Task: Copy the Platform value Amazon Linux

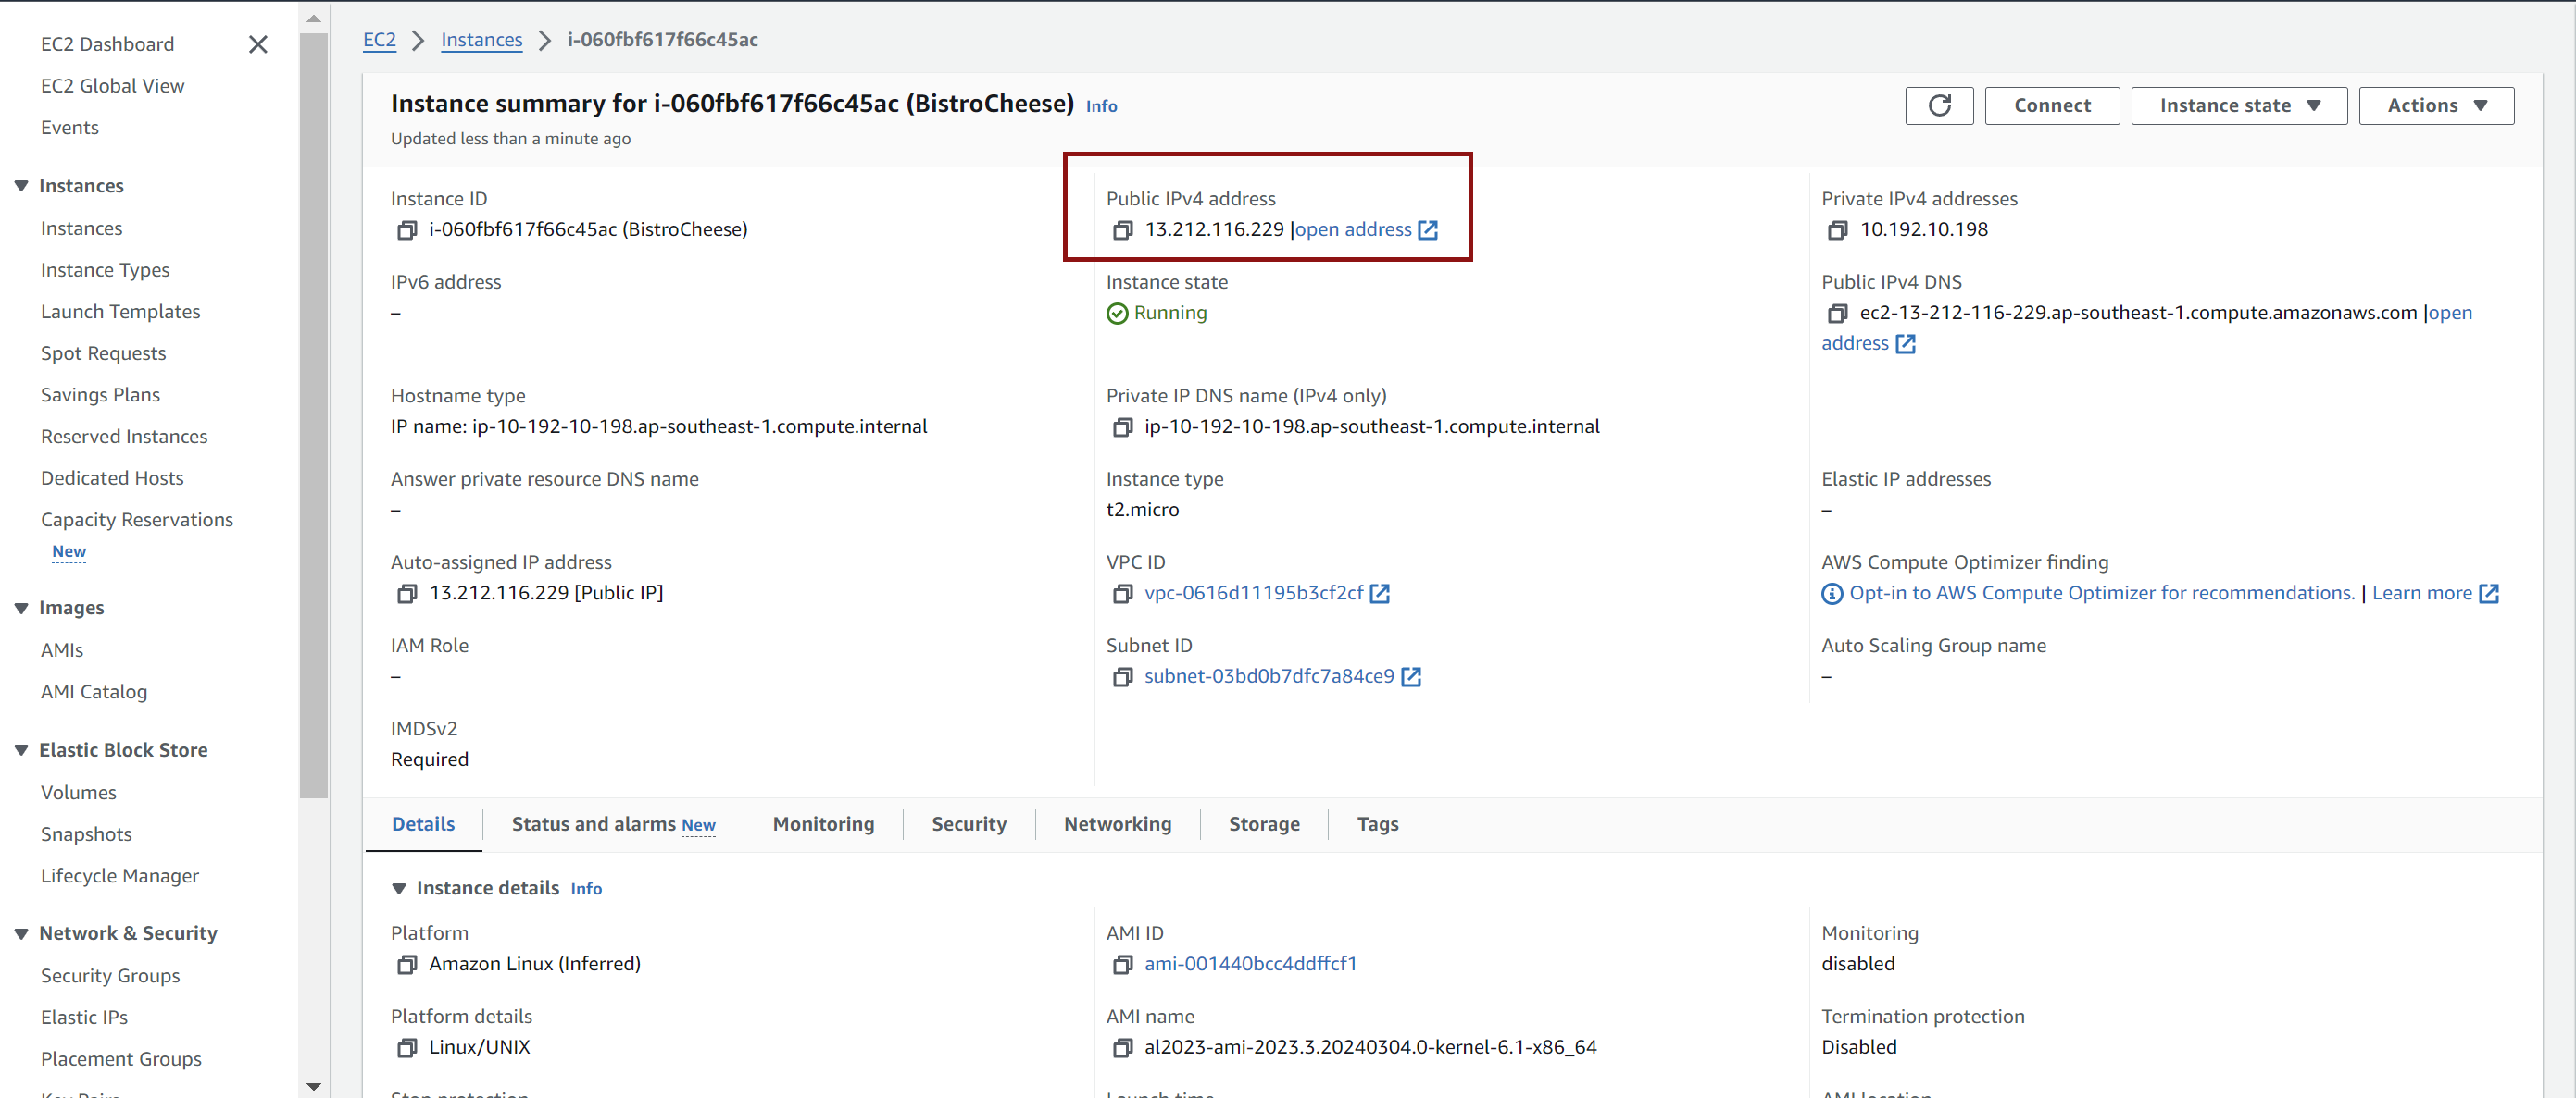Action: point(407,965)
